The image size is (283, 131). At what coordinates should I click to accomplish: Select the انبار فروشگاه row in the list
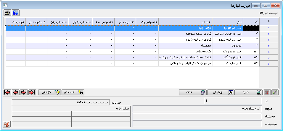(227, 57)
